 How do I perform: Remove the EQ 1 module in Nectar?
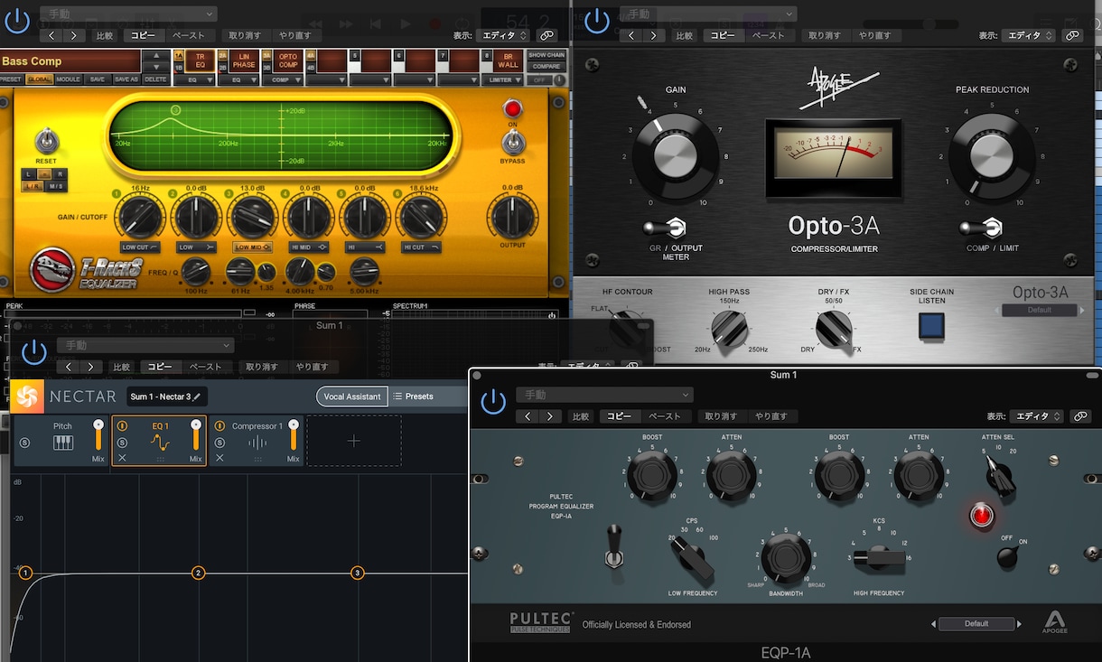(122, 459)
